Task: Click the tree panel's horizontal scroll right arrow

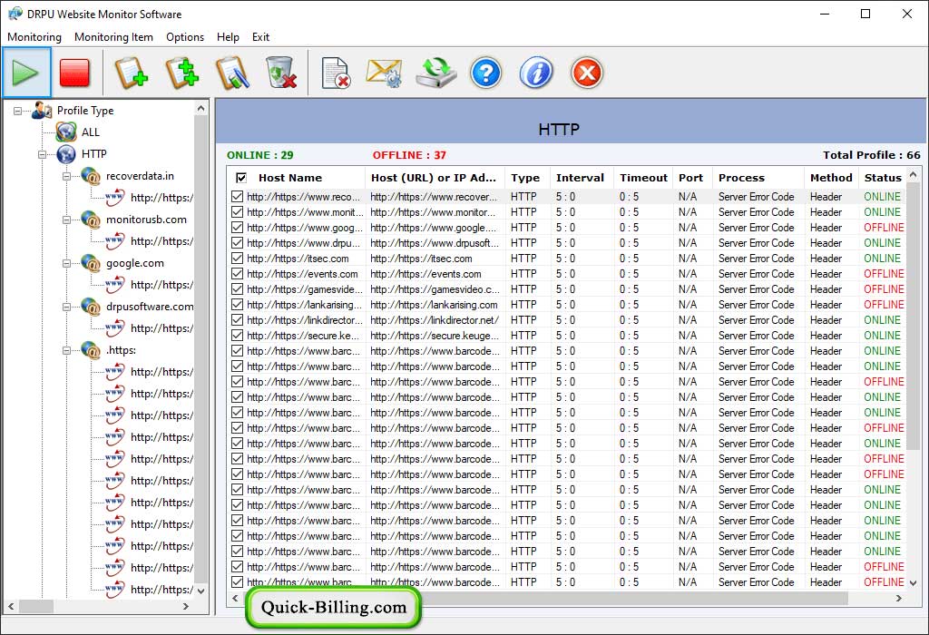Action: (x=185, y=606)
